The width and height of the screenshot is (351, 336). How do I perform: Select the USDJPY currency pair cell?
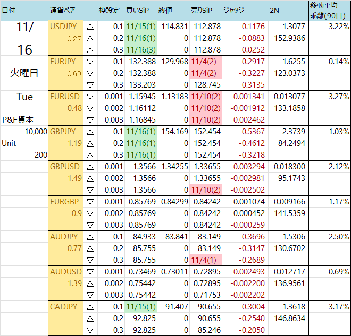(x=66, y=27)
